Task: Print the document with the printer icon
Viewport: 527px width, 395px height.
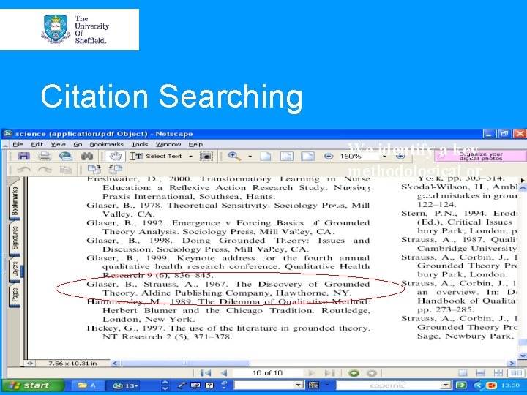Action: tap(45, 157)
